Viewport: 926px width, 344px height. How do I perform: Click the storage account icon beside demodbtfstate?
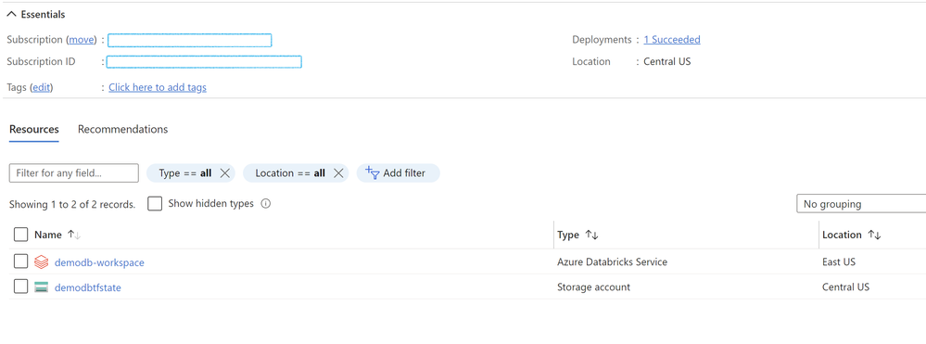(42, 287)
